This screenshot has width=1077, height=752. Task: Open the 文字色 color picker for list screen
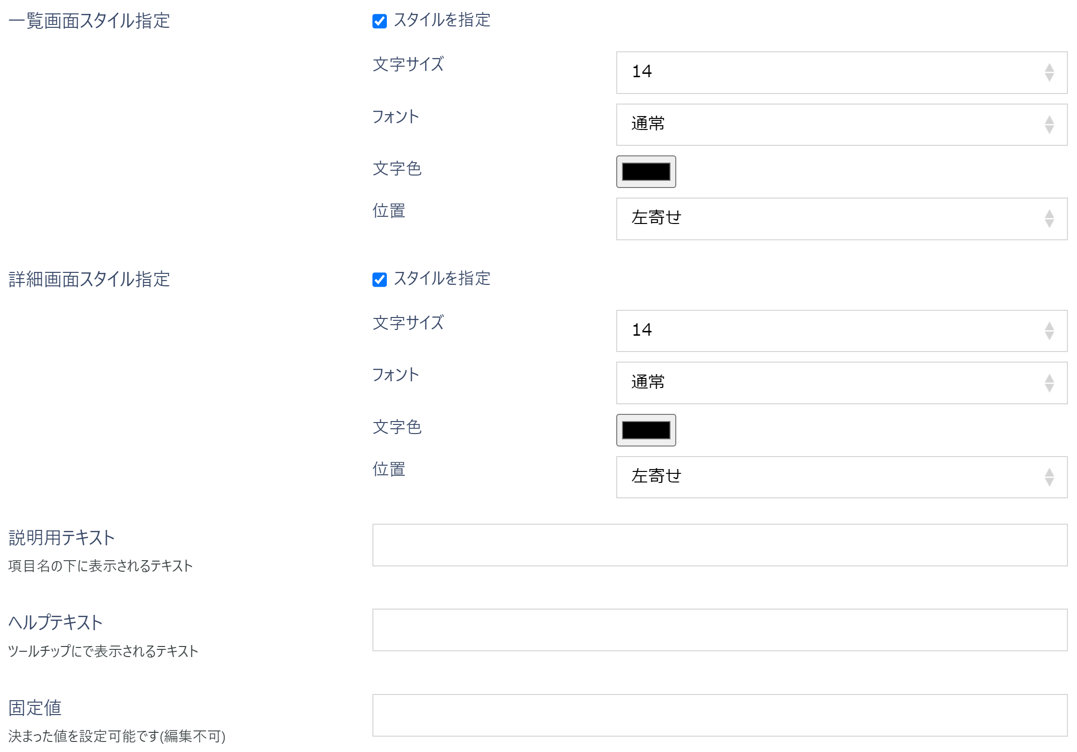(x=646, y=172)
